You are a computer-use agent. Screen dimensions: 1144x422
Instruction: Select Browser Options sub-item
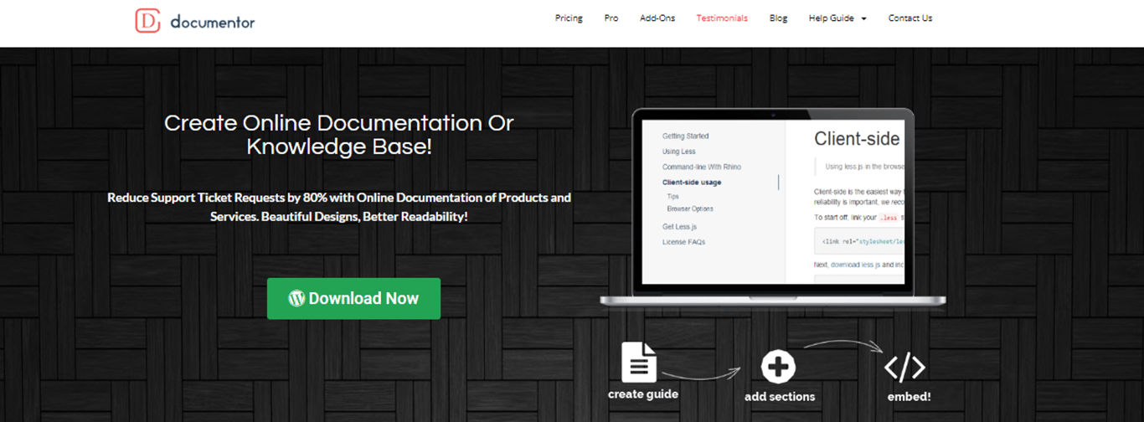(x=691, y=208)
